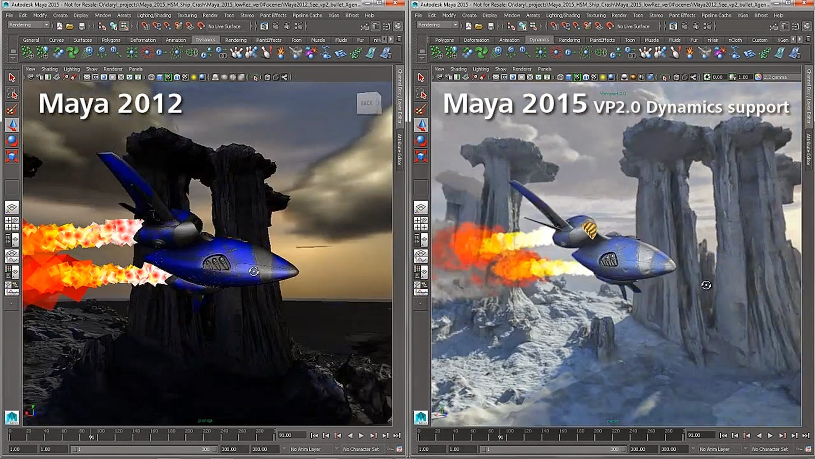Open Lighting/Shading menu in right window
Image resolution: width=815 pixels, height=459 pixels.
click(x=563, y=15)
